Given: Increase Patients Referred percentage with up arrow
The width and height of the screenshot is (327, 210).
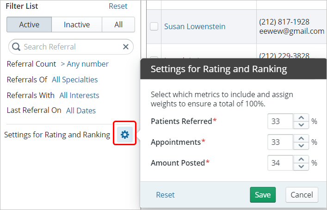Looking at the screenshot, I should click(x=301, y=117).
